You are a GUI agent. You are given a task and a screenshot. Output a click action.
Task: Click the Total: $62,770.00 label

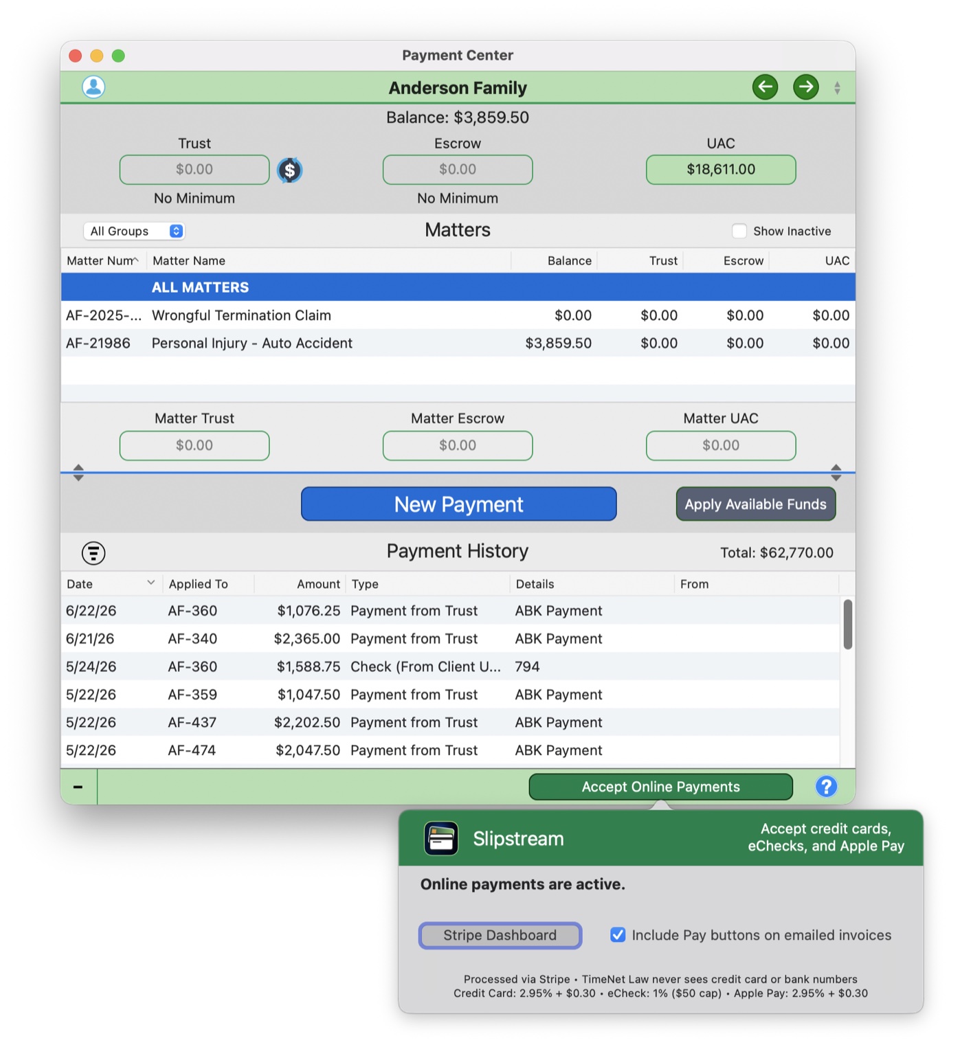[x=776, y=553]
